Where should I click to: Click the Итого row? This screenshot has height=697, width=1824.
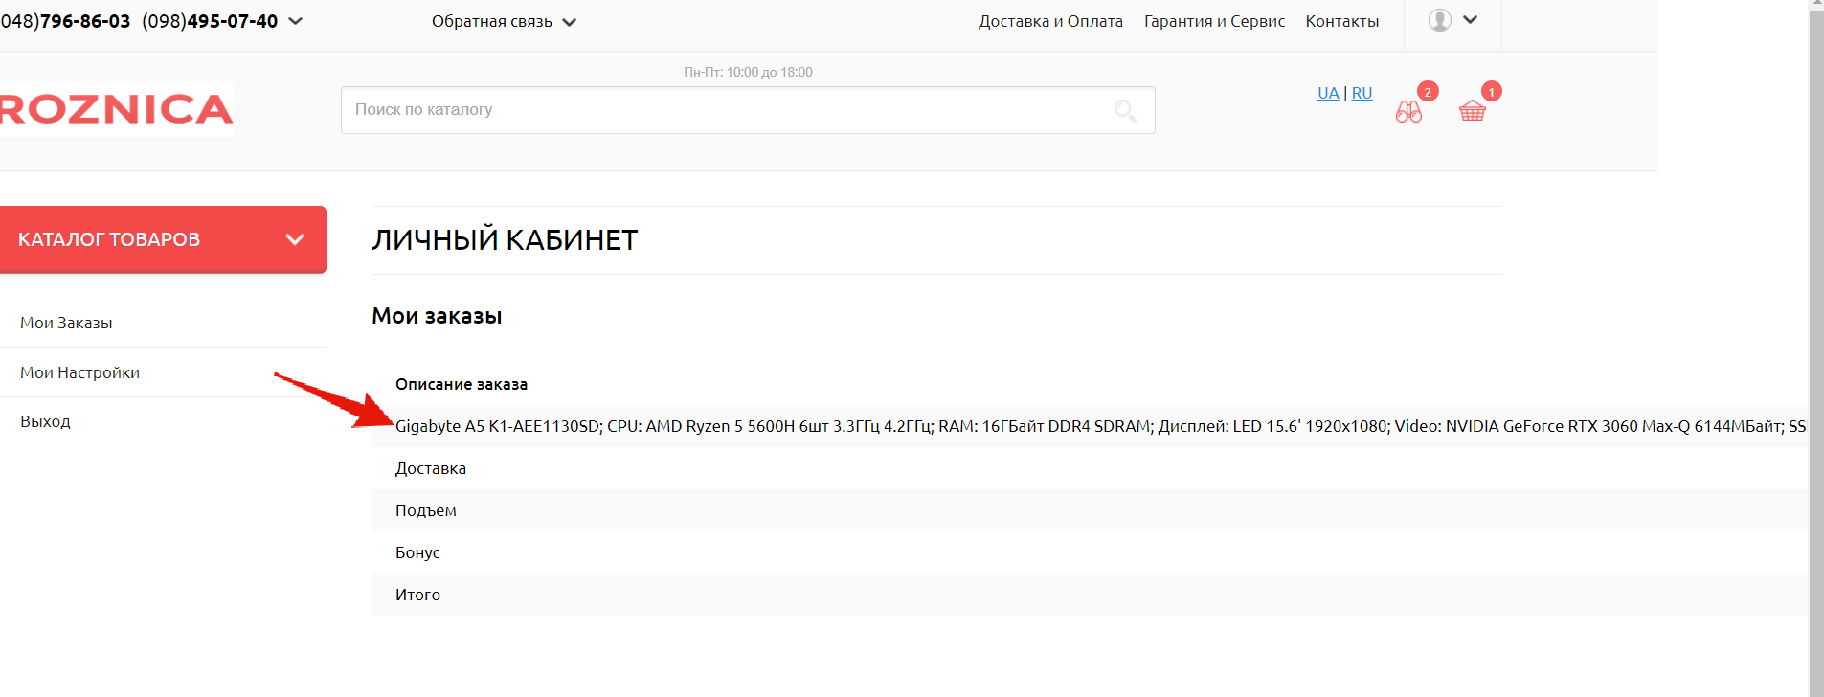1090,595
